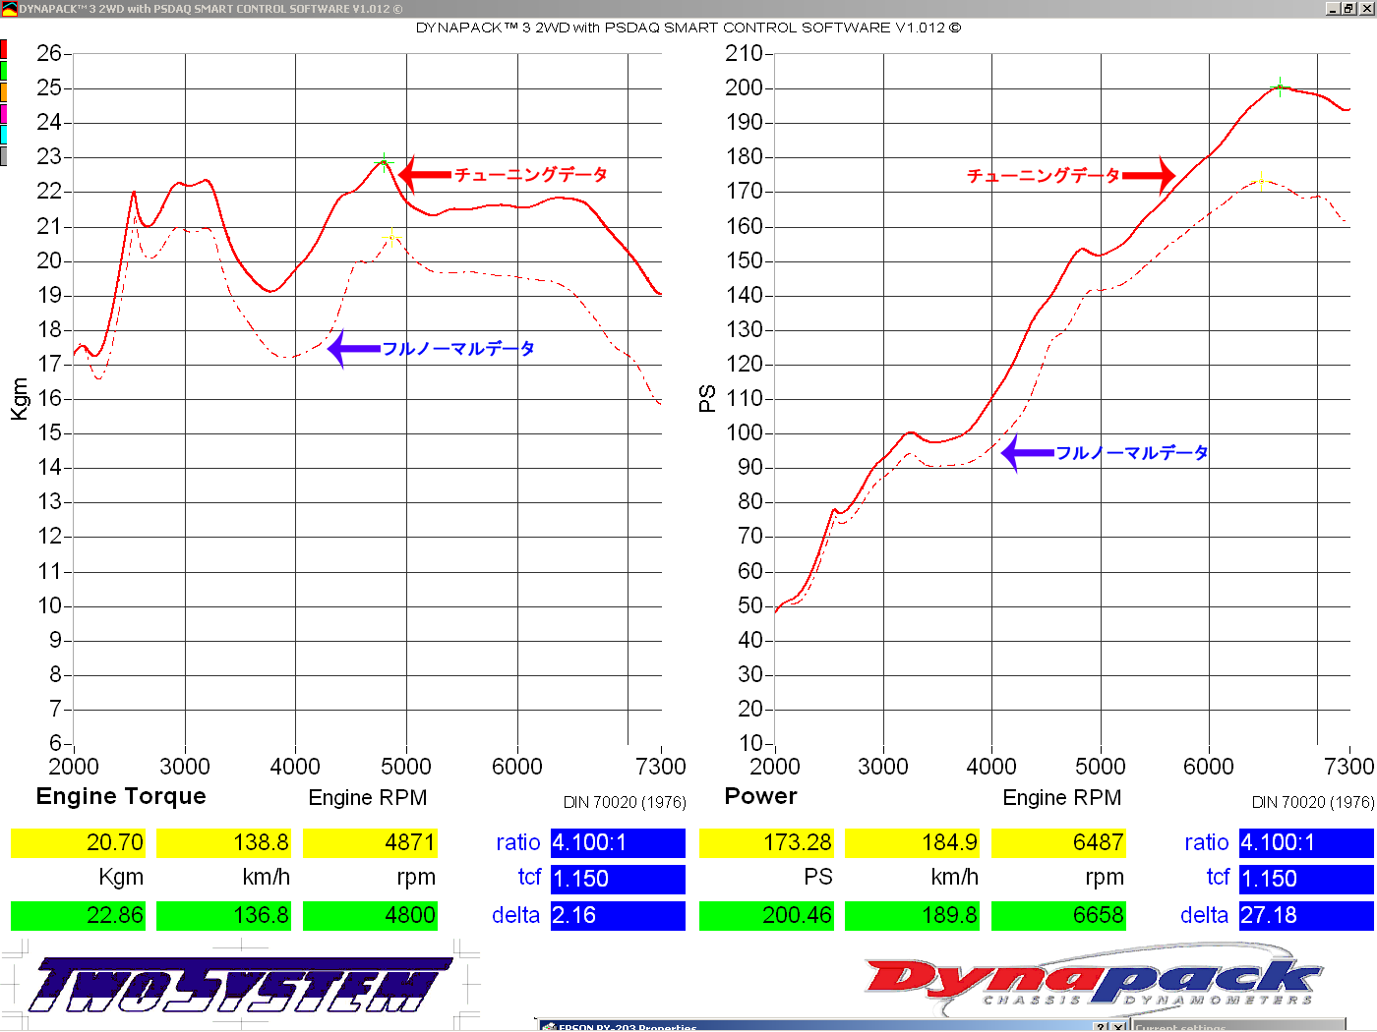This screenshot has height=1032, width=1377.
Task: Select the orange run color swatch
Action: coord(4,92)
